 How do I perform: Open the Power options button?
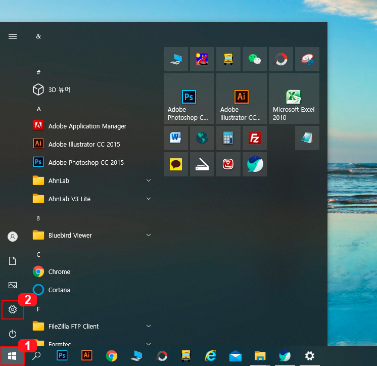point(13,334)
